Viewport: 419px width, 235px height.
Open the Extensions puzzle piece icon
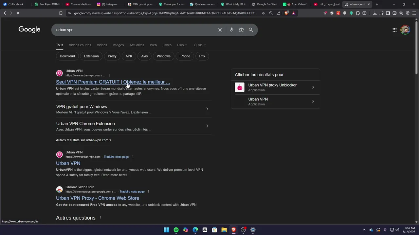(358, 13)
